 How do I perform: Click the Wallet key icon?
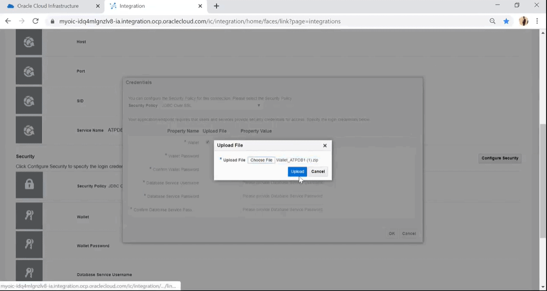click(x=29, y=216)
